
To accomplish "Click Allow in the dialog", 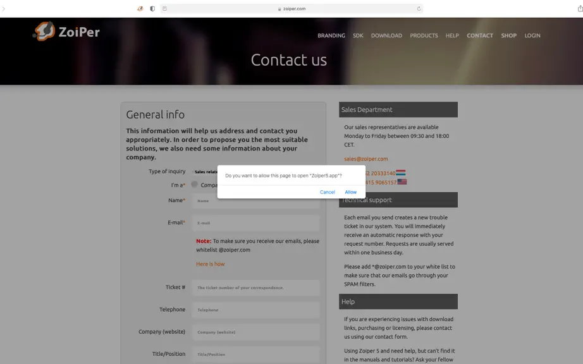I will coord(350,192).
